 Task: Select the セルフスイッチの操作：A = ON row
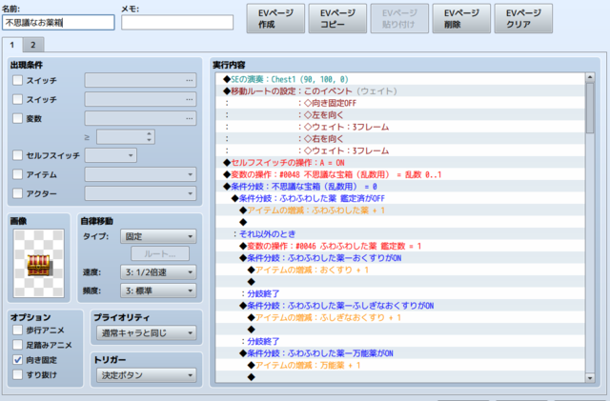click(400, 163)
